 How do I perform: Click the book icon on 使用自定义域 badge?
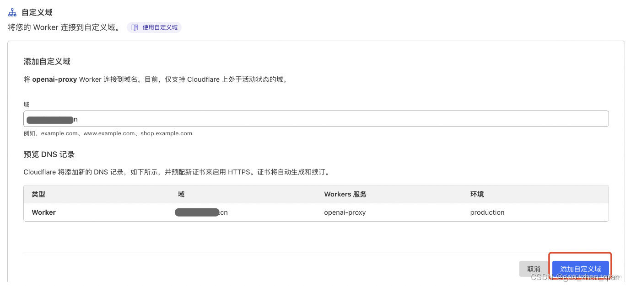pyautogui.click(x=135, y=27)
